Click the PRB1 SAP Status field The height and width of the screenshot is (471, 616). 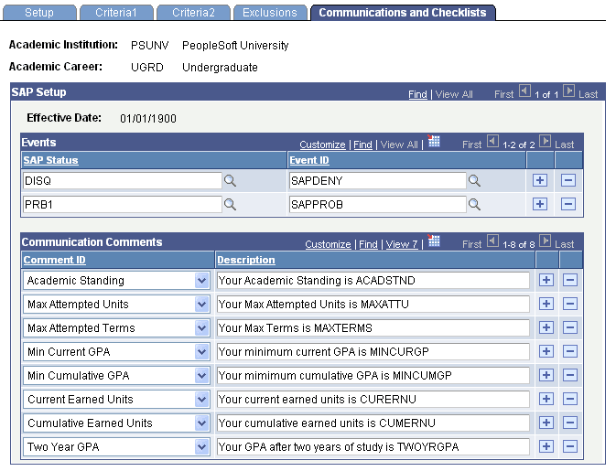[123, 205]
